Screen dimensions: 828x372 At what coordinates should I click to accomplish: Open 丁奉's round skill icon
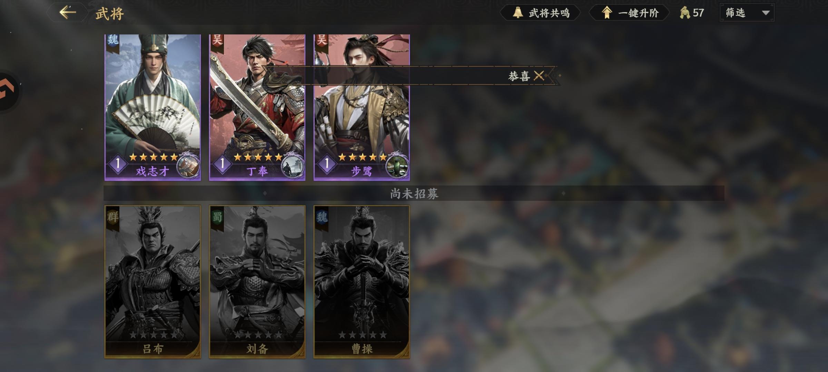pos(293,167)
